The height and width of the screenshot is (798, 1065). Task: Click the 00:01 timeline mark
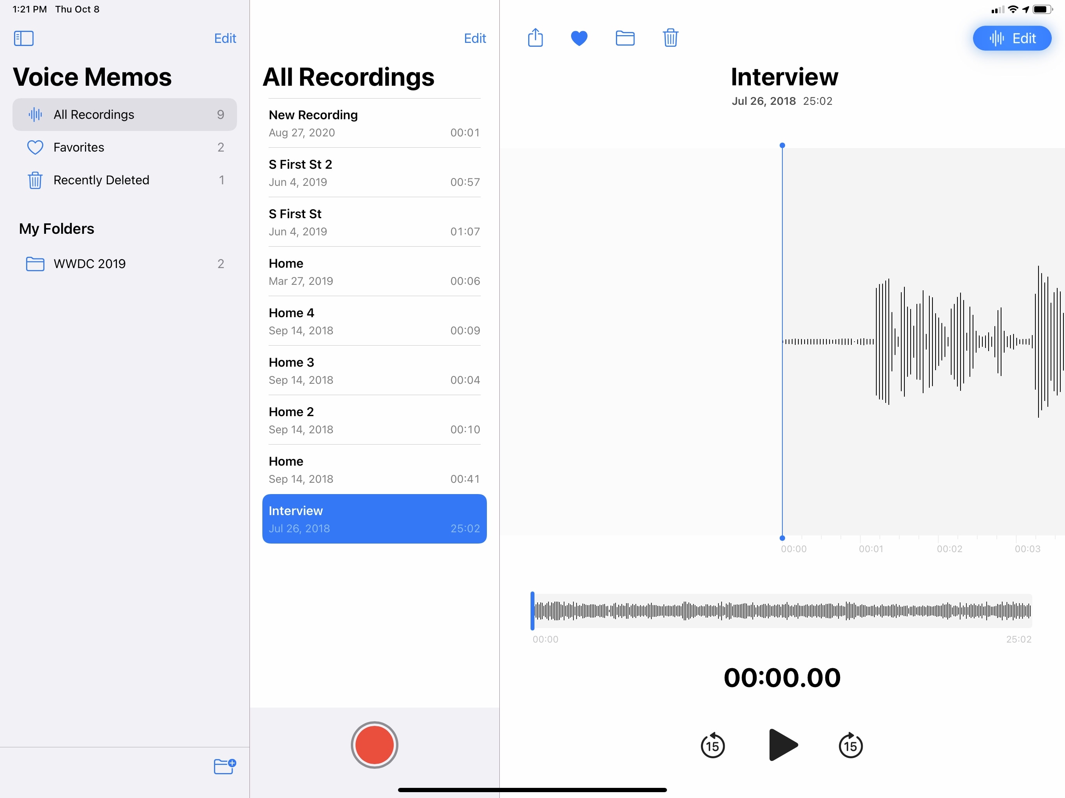pyautogui.click(x=871, y=549)
